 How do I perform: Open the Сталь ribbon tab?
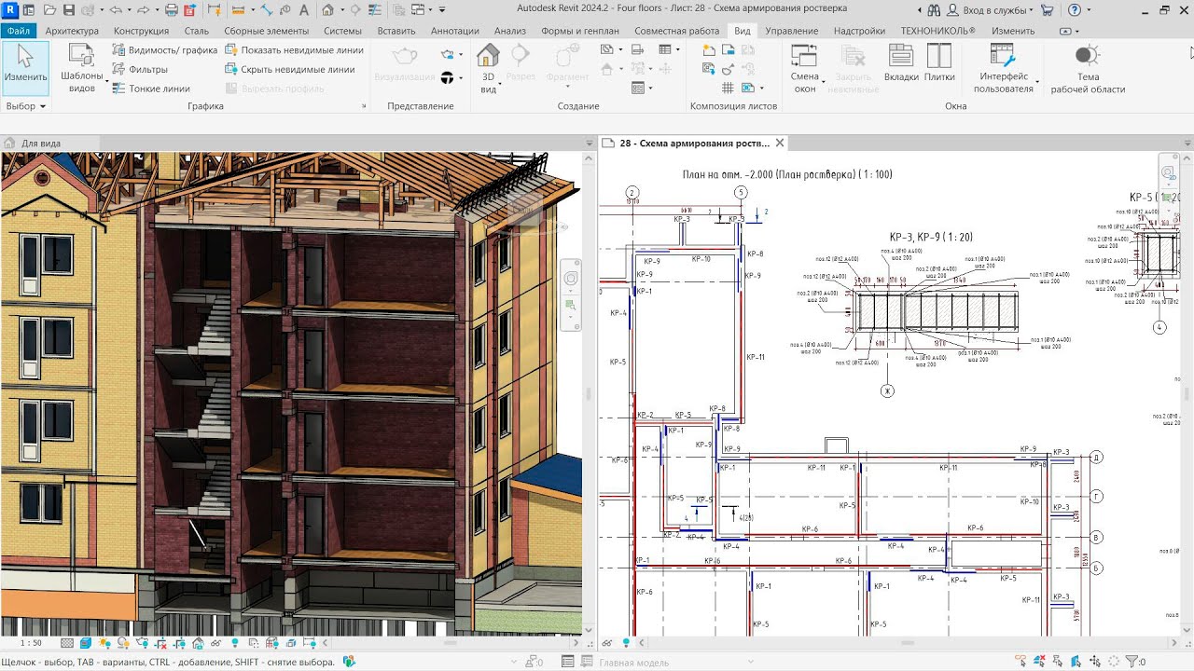(197, 31)
